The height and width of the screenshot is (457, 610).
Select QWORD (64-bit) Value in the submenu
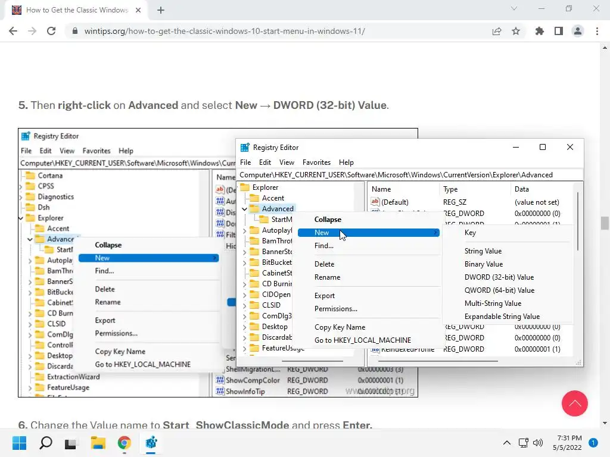(x=500, y=290)
